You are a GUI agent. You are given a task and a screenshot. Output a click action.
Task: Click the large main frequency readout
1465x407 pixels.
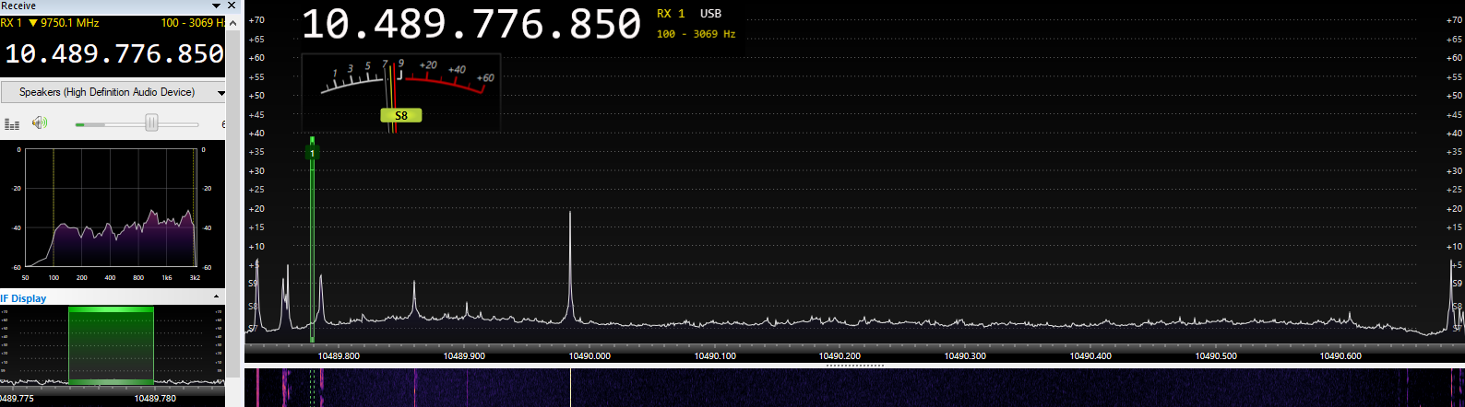(470, 25)
